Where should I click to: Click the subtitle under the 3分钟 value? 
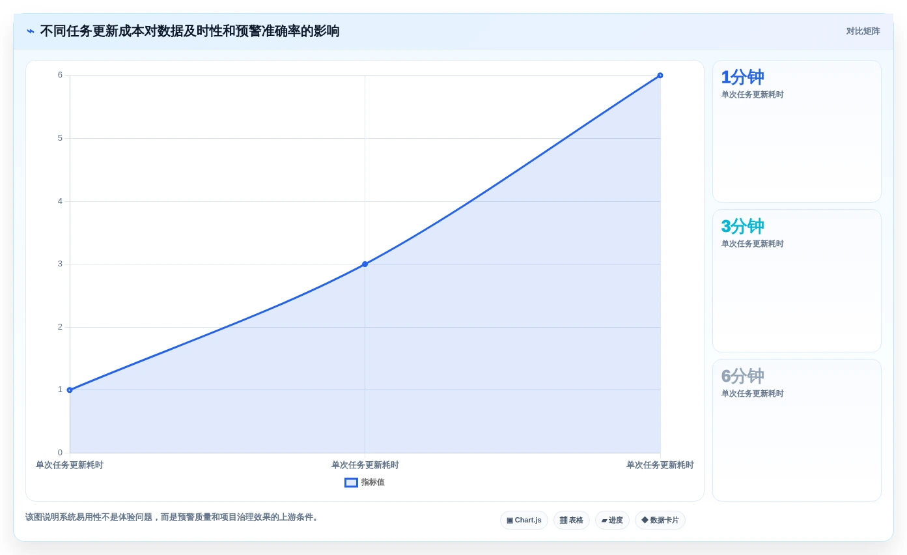[x=752, y=244]
